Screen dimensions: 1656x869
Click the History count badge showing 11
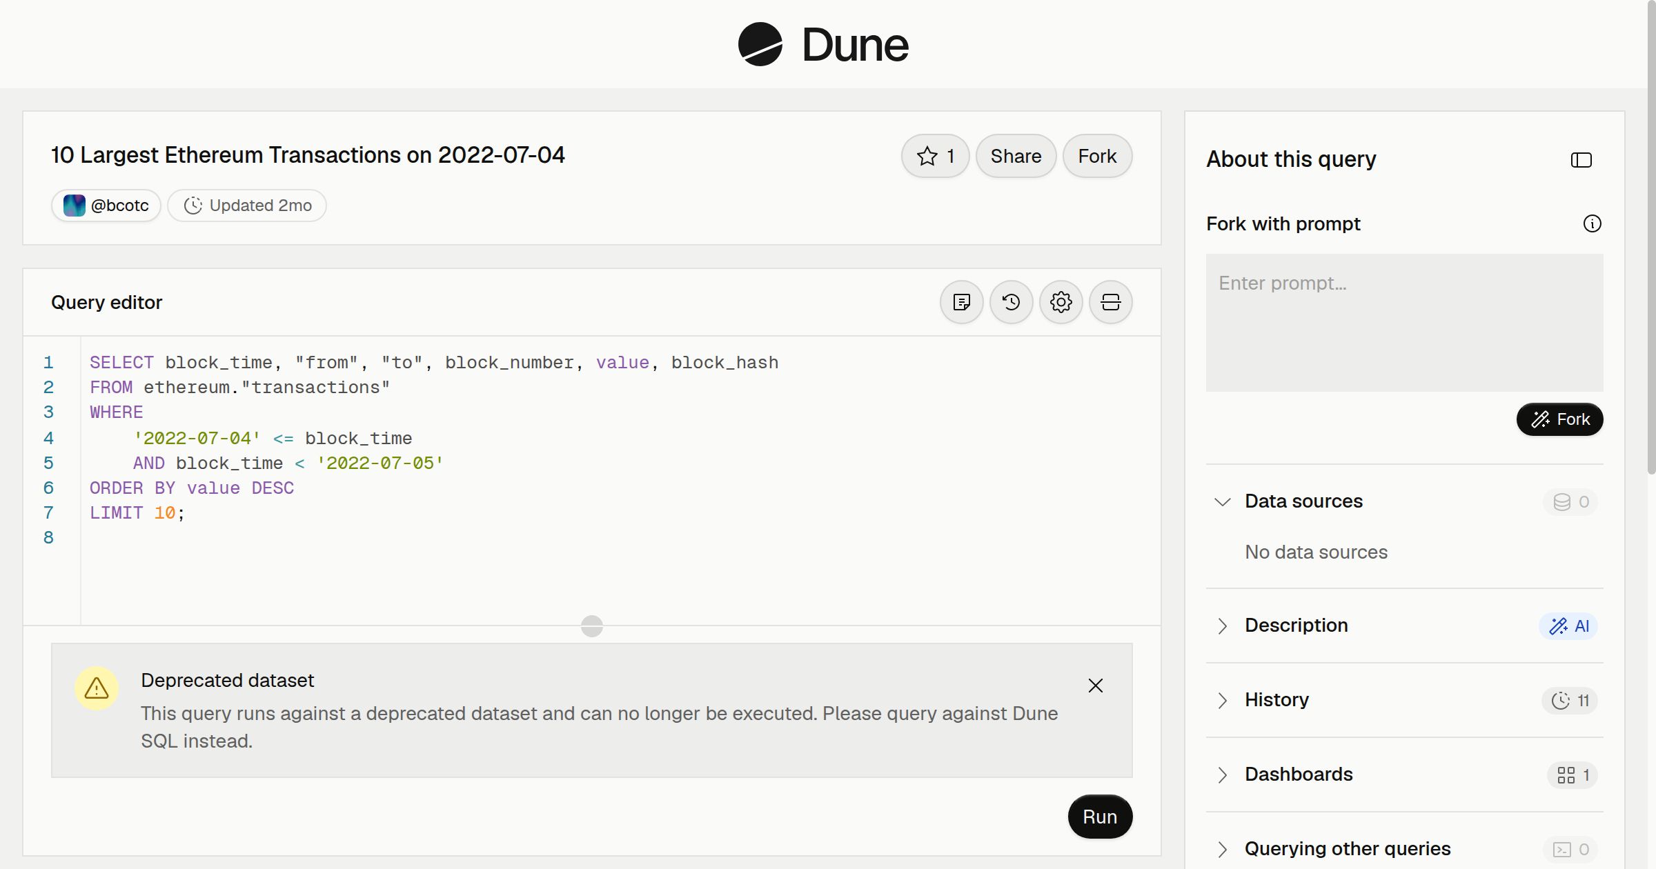click(x=1570, y=701)
